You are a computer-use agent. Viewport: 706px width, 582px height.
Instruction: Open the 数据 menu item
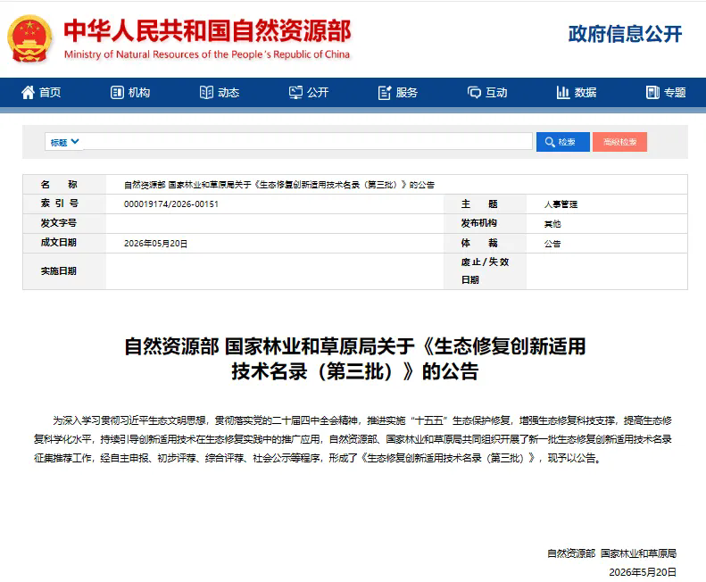click(577, 92)
